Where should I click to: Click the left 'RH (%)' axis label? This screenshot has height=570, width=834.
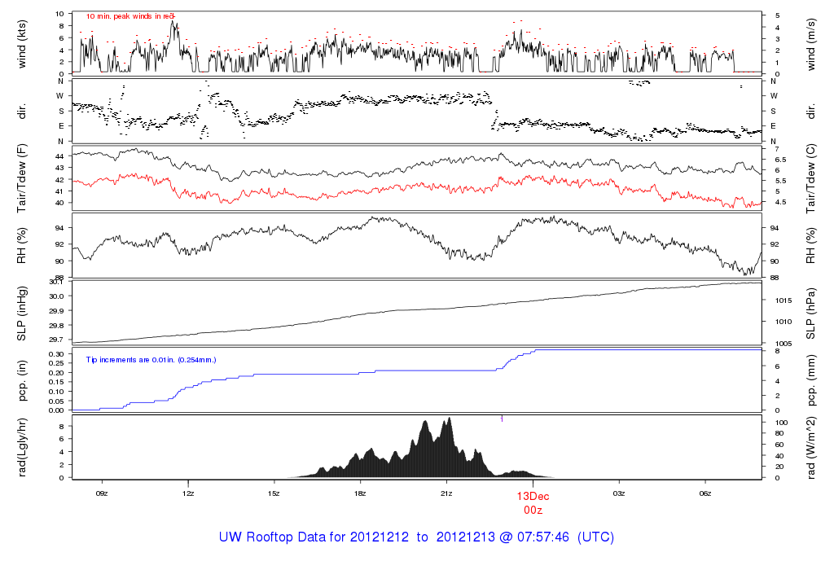pyautogui.click(x=22, y=246)
